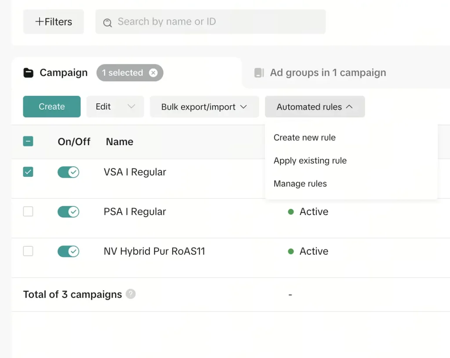
Task: Turn off the VSA I Regular campaign switch
Action: click(69, 172)
